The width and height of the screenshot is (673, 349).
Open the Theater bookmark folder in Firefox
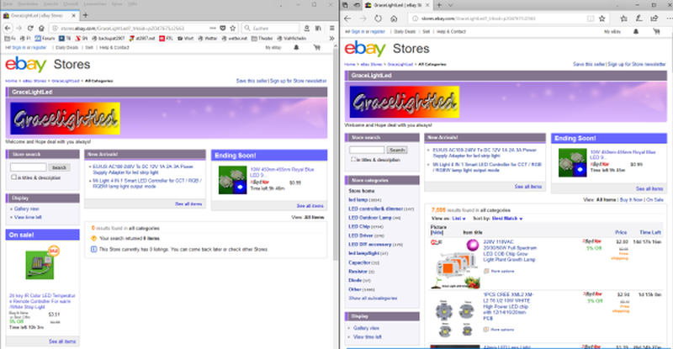[262, 38]
